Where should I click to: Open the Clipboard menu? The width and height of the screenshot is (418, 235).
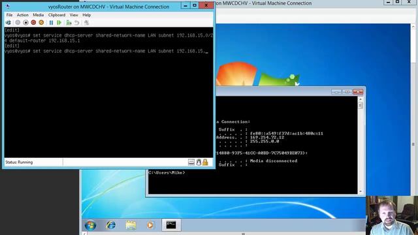click(x=57, y=15)
